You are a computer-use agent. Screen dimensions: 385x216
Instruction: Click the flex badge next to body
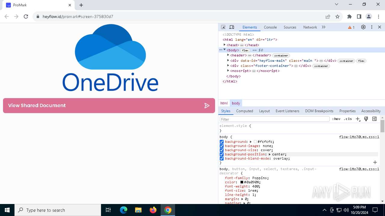(245, 50)
